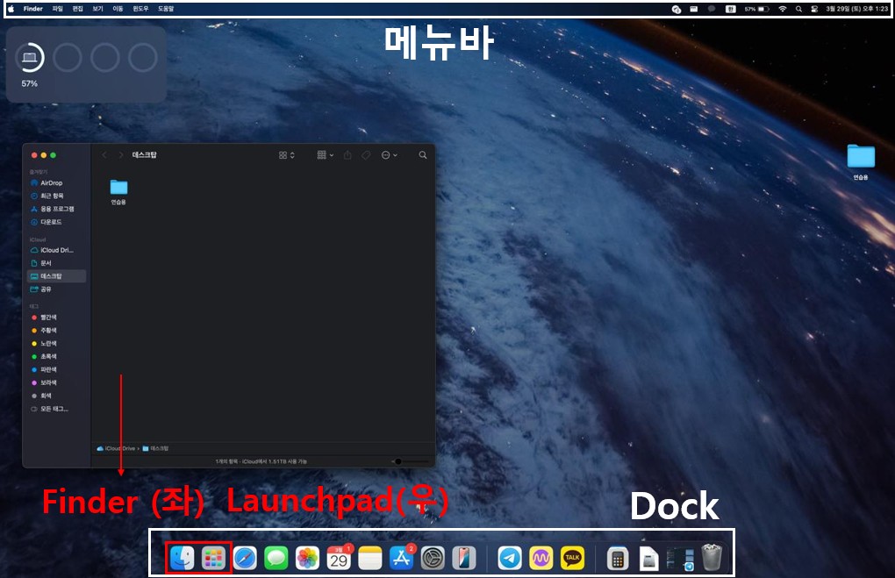The image size is (895, 578).
Task: Select the 연습용 folder on the desktop
Action: [861, 162]
